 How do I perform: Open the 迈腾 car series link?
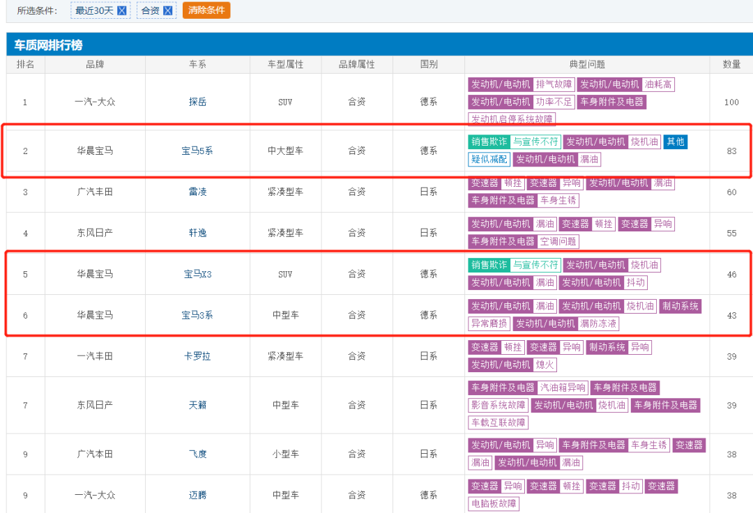click(x=197, y=495)
